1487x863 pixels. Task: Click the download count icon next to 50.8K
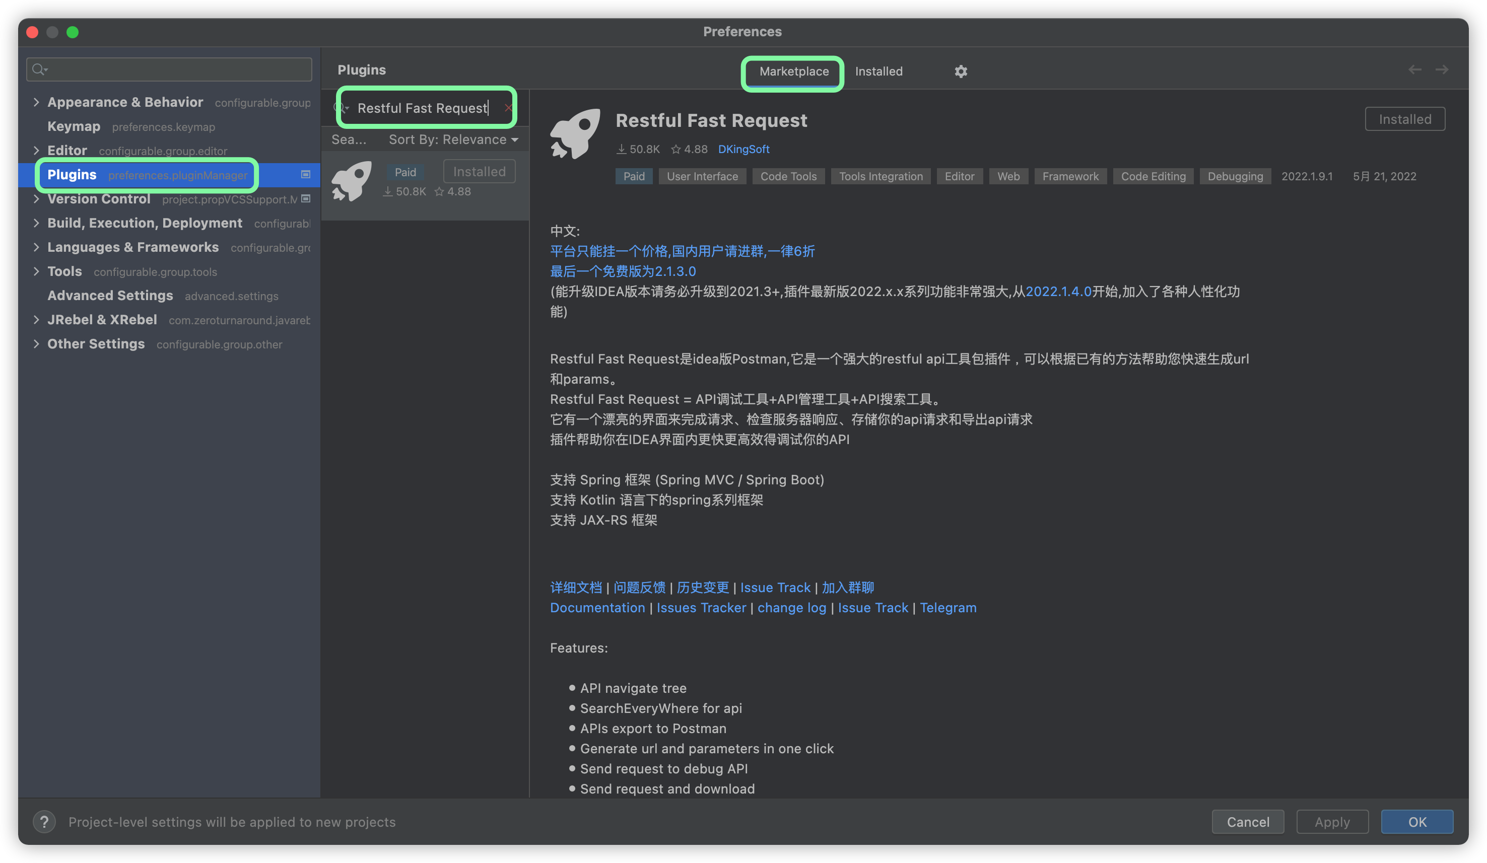[x=622, y=149]
